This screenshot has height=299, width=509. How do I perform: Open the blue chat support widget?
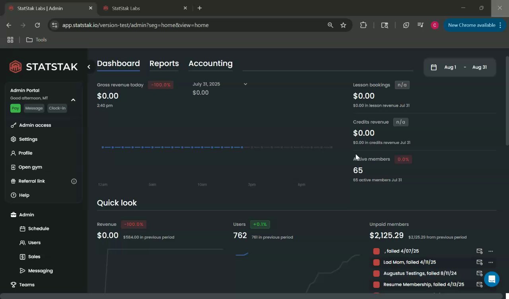492,279
